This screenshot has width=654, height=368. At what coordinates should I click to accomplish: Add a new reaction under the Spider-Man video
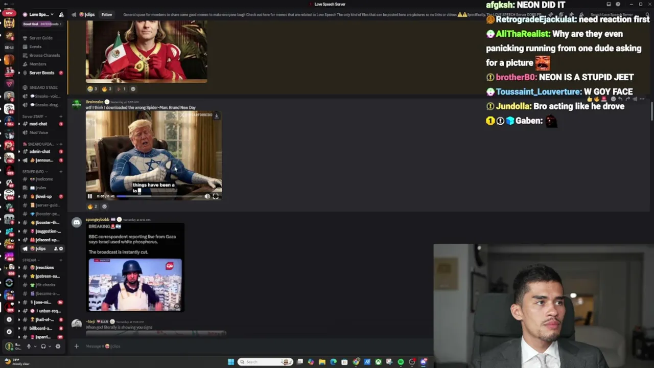tap(104, 206)
